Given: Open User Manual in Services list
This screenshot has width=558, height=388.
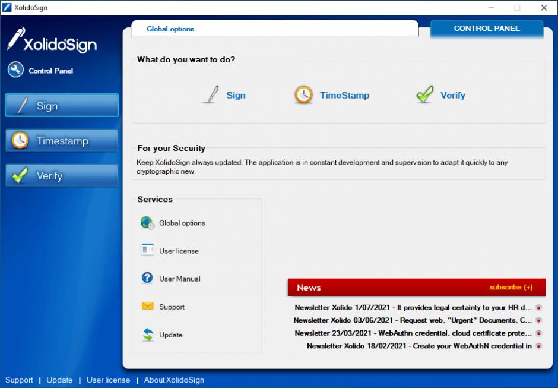Looking at the screenshot, I should (x=179, y=279).
